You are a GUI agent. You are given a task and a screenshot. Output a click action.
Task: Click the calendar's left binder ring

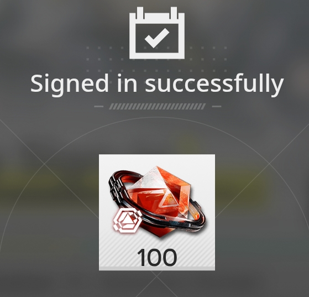[140, 13]
